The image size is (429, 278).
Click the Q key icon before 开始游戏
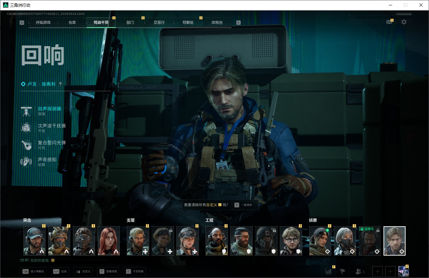22,23
